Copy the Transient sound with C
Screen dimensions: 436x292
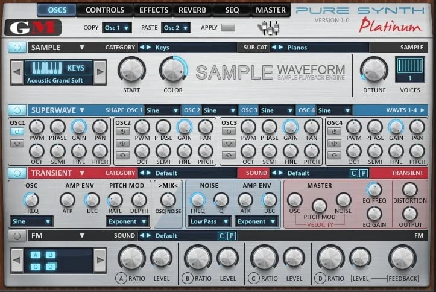click(353, 173)
